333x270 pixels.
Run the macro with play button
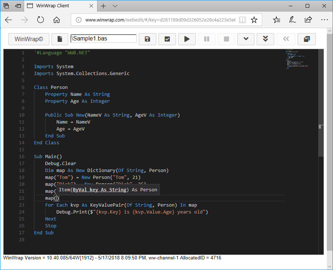tap(187, 39)
